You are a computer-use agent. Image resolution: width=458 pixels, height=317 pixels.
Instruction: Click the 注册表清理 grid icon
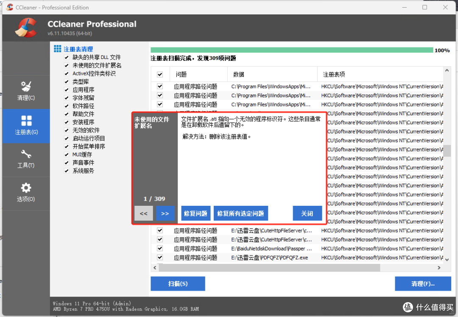tap(58, 49)
